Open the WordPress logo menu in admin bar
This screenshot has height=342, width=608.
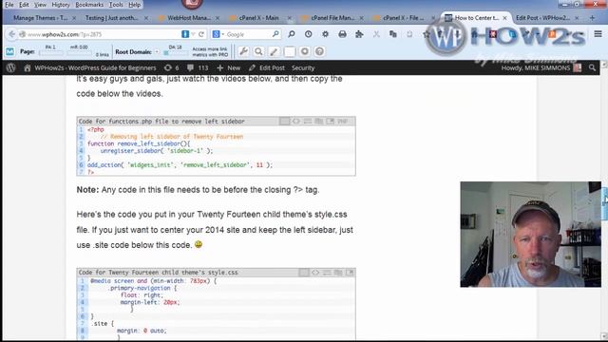[10, 67]
